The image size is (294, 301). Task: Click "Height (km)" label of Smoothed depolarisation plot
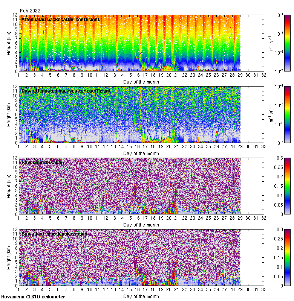(9, 258)
